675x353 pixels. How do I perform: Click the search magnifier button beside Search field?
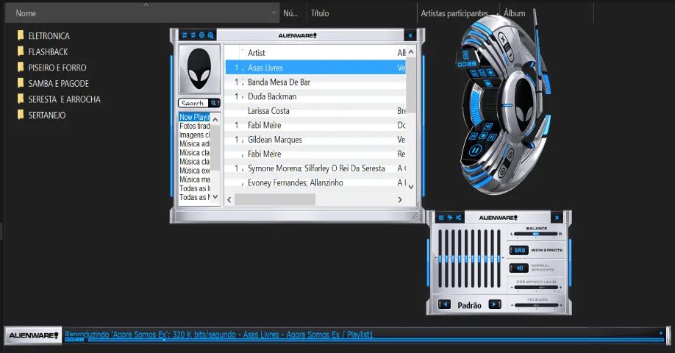pyautogui.click(x=214, y=103)
